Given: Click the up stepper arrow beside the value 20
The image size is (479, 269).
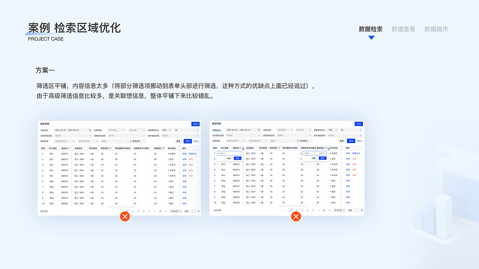Looking at the screenshot, I should pyautogui.click(x=197, y=129).
